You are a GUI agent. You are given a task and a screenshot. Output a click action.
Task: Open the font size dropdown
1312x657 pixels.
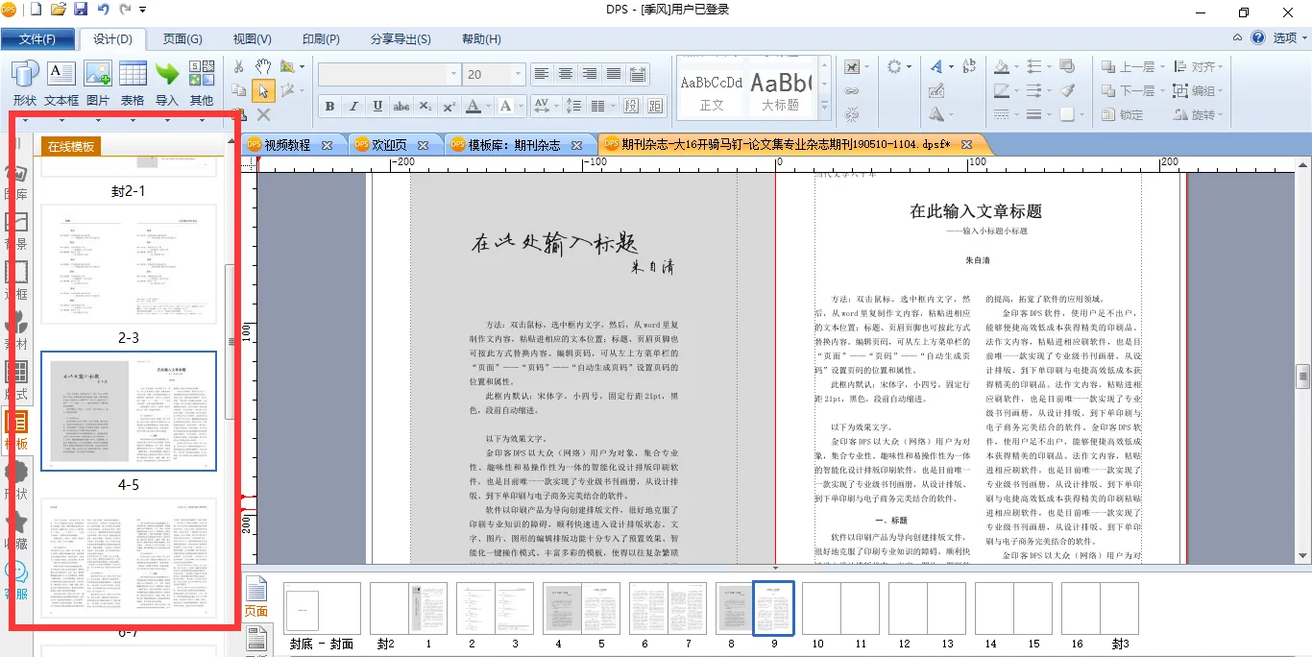click(519, 74)
